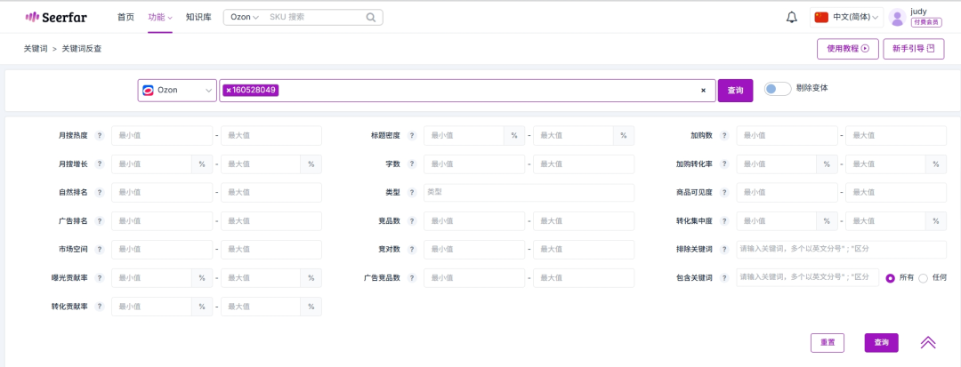Open the 中文(简体) language dropdown

[x=845, y=17]
